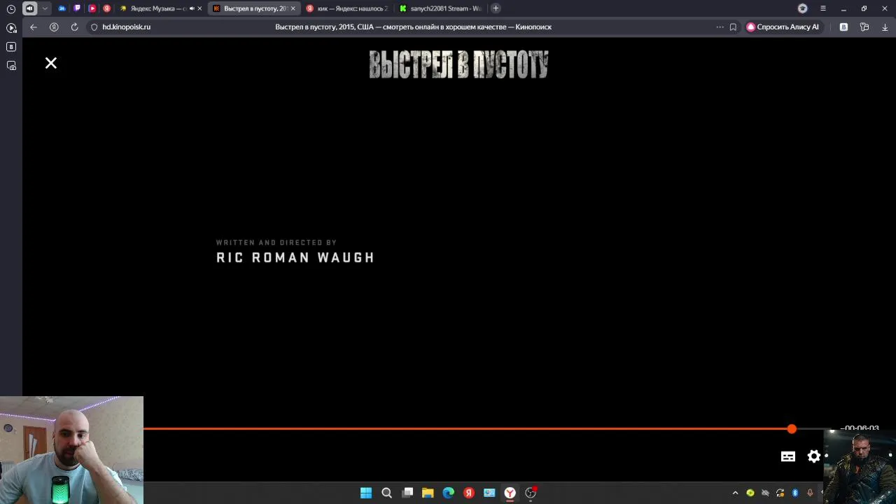This screenshot has height=504, width=896.
Task: Open pinned tab with blue 24 icon
Action: click(x=62, y=8)
